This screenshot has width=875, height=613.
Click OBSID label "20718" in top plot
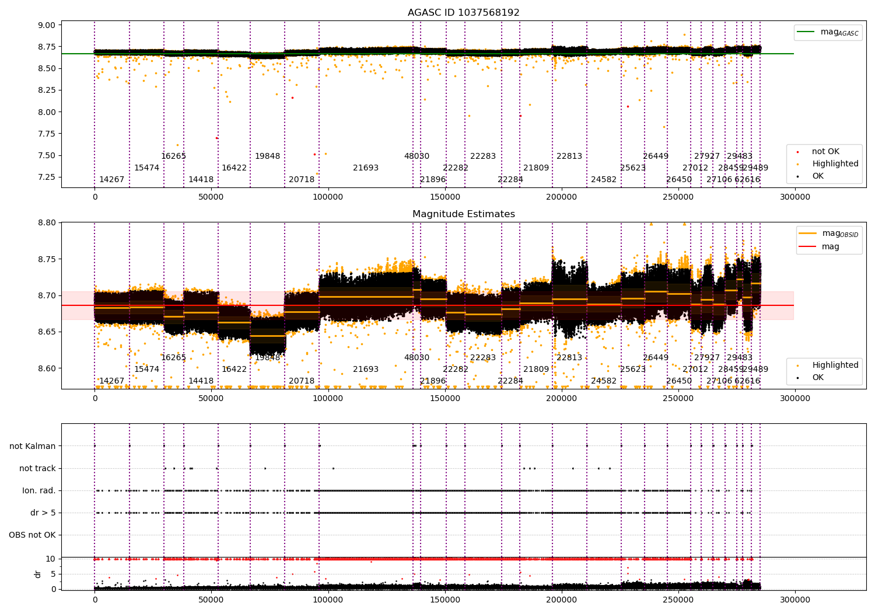click(302, 180)
